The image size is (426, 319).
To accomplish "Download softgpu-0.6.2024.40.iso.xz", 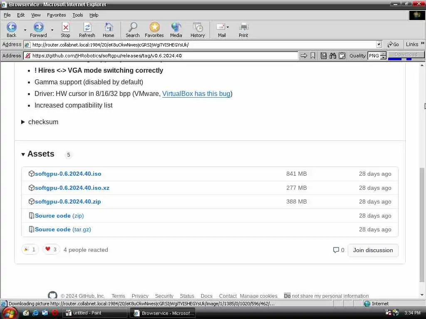I will (72, 188).
